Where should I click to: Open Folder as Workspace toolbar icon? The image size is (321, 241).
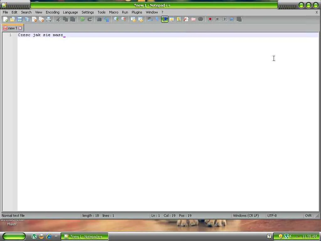pyautogui.click(x=193, y=19)
